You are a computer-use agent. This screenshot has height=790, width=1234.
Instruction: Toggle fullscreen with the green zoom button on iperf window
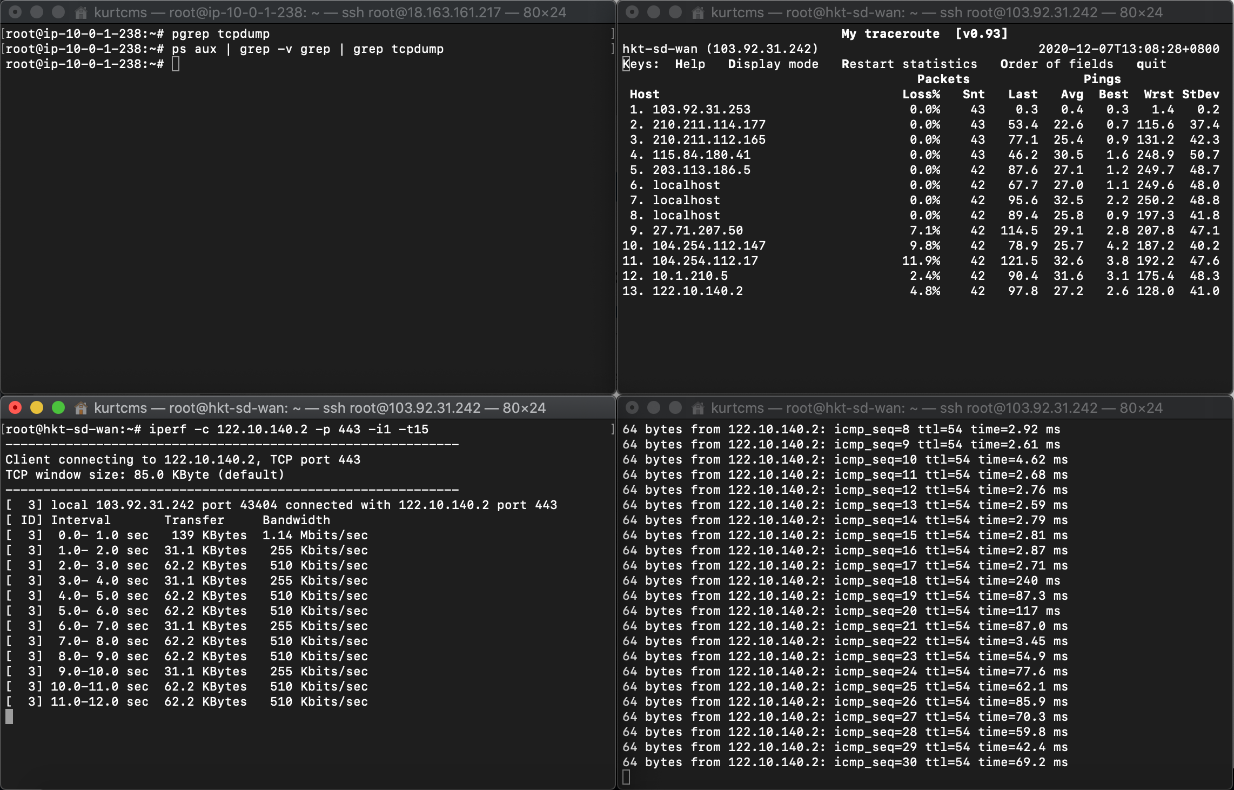coord(58,408)
